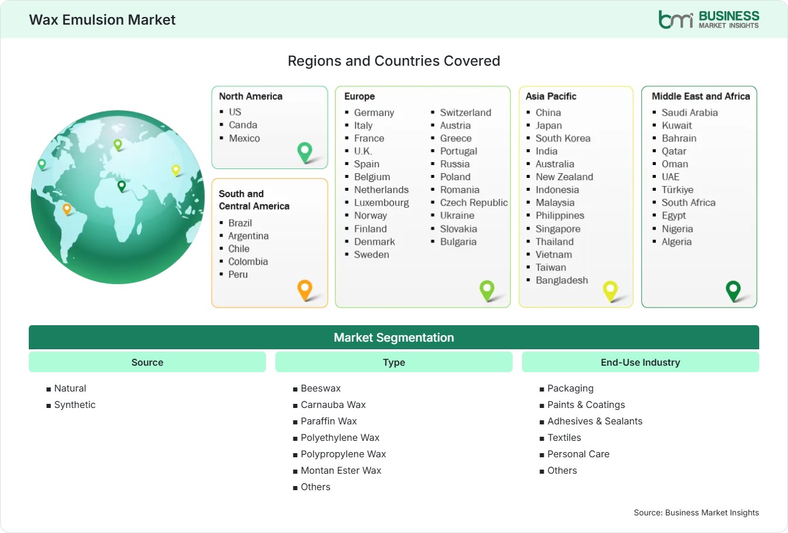Click 'Packaging' in End-Use Industry list
This screenshot has width=788, height=533.
click(570, 388)
